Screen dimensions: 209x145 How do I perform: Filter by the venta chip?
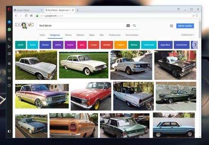pos(58,45)
